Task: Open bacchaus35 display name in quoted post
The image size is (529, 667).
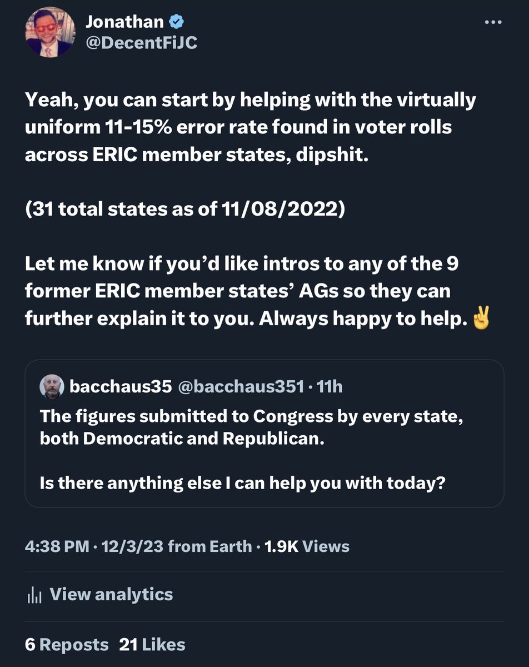Action: (120, 386)
